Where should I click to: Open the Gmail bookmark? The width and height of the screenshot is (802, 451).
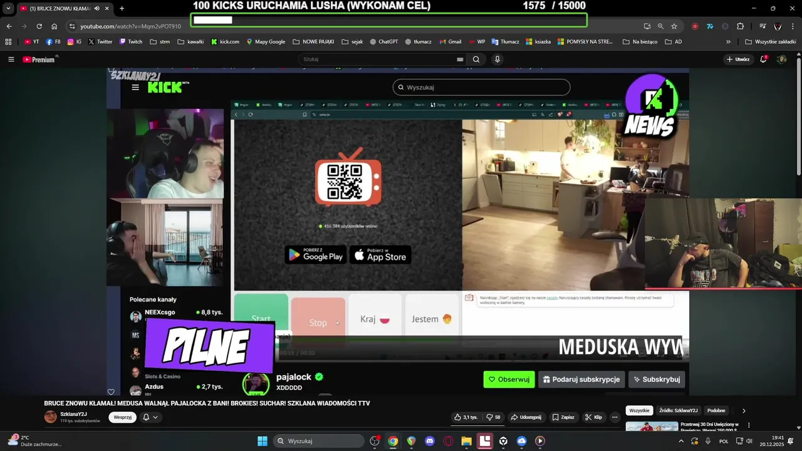pos(450,42)
